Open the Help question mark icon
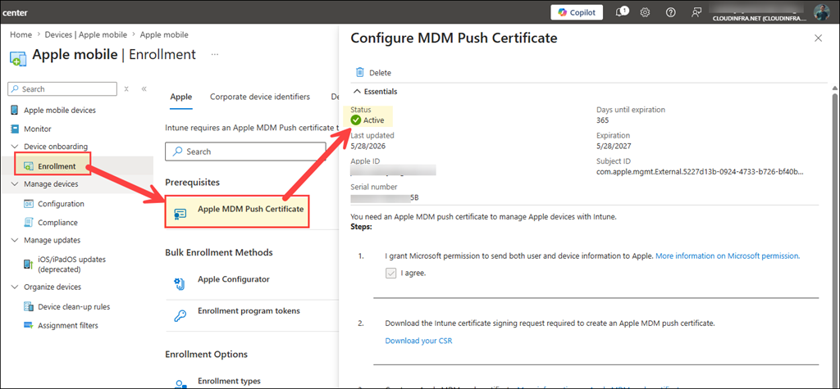Image resolution: width=840 pixels, height=389 pixels. coord(671,12)
